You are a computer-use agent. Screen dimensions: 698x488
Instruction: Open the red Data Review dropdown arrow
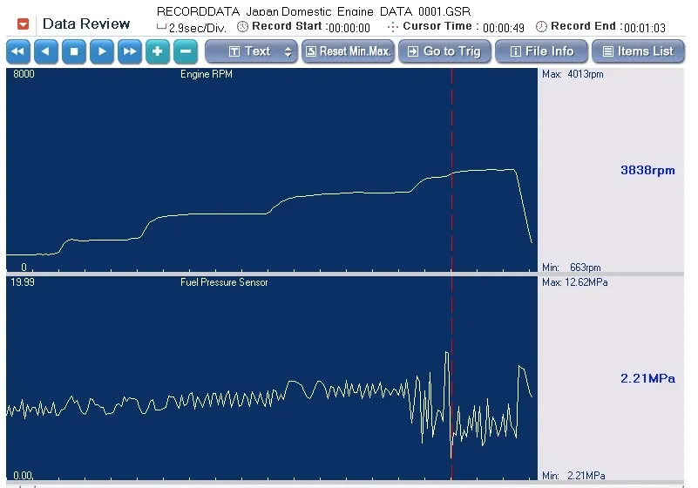(23, 24)
